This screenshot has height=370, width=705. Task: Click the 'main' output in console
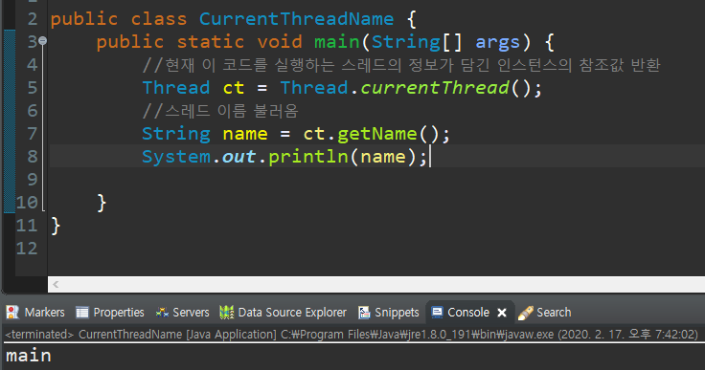point(29,356)
